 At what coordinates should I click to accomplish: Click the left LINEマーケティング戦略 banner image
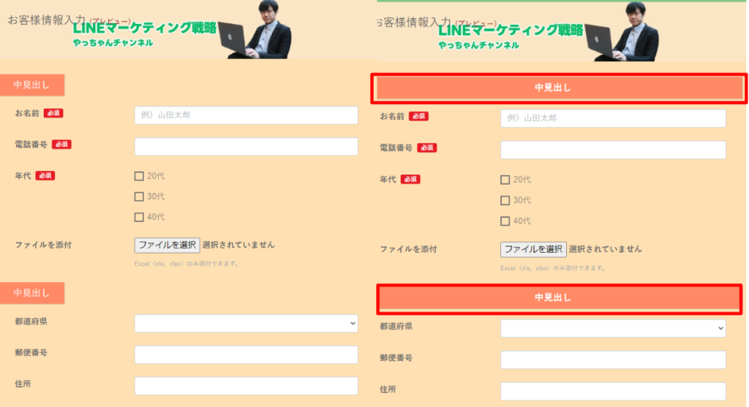181,29
